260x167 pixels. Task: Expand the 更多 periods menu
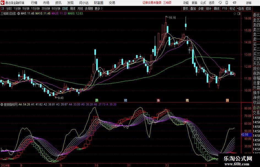99,9
